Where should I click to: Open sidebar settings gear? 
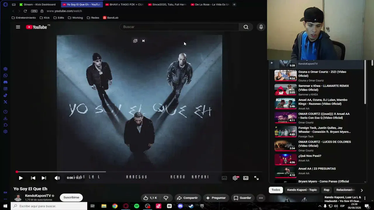tap(5, 132)
